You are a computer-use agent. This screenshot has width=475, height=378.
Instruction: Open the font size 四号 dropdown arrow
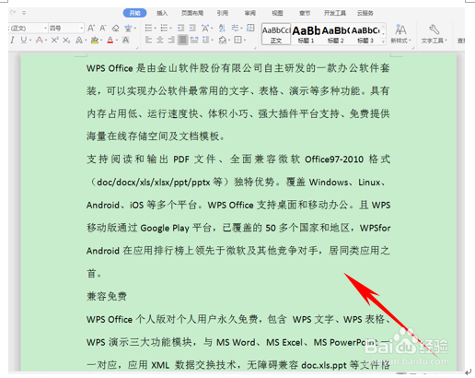81,29
